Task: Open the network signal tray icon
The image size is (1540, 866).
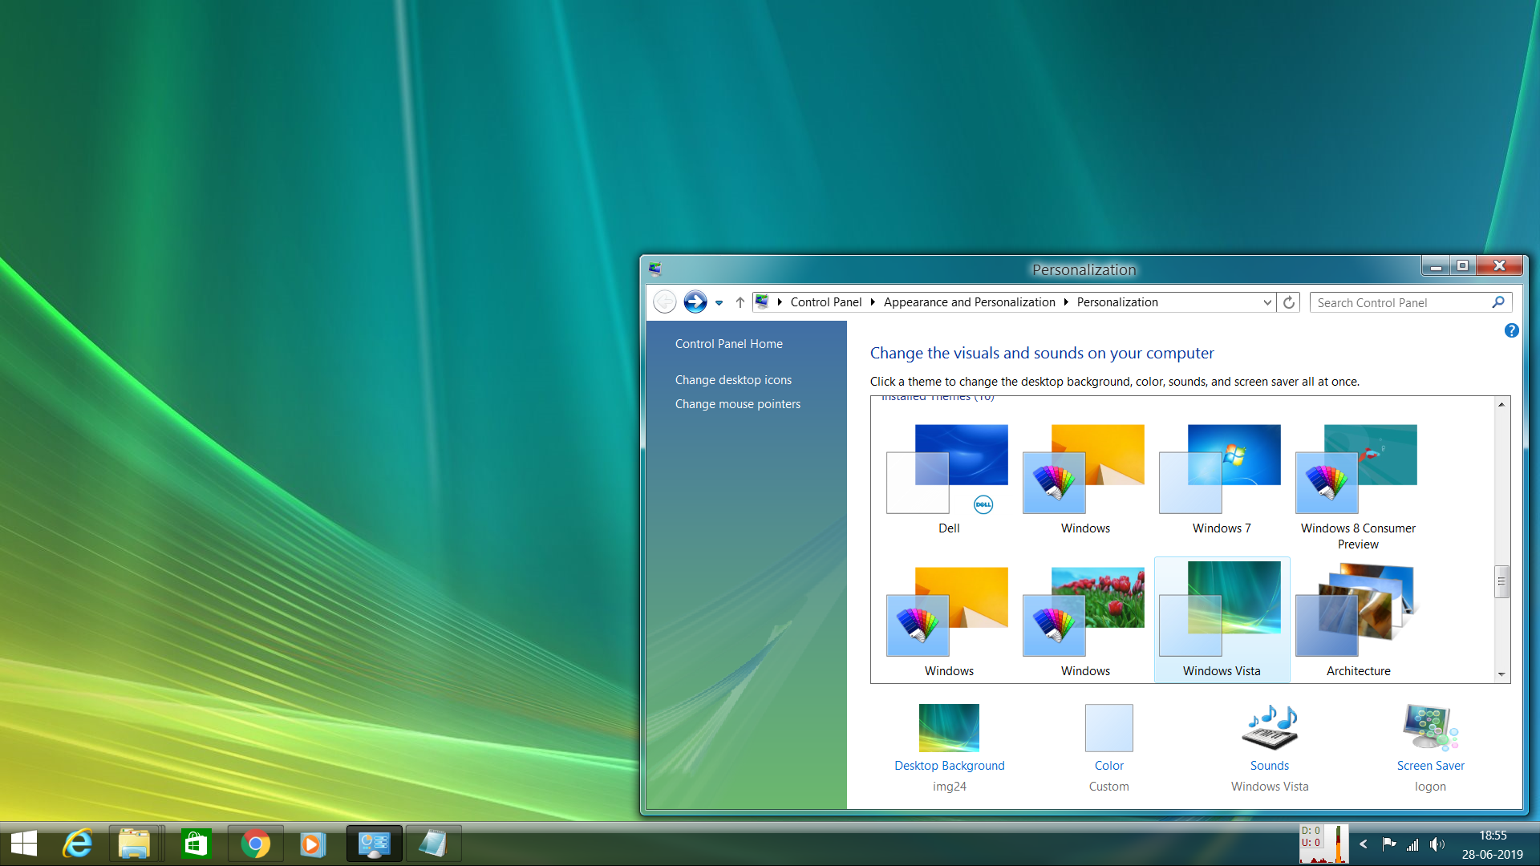Action: pyautogui.click(x=1413, y=844)
